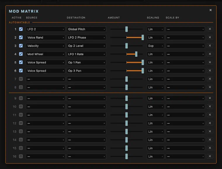Click amount slider for row 1
The width and height of the screenshot is (222, 169).
point(126,29)
